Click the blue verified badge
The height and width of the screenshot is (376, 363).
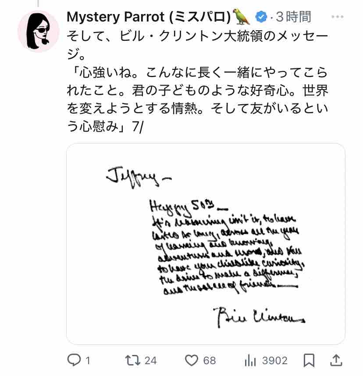click(261, 17)
